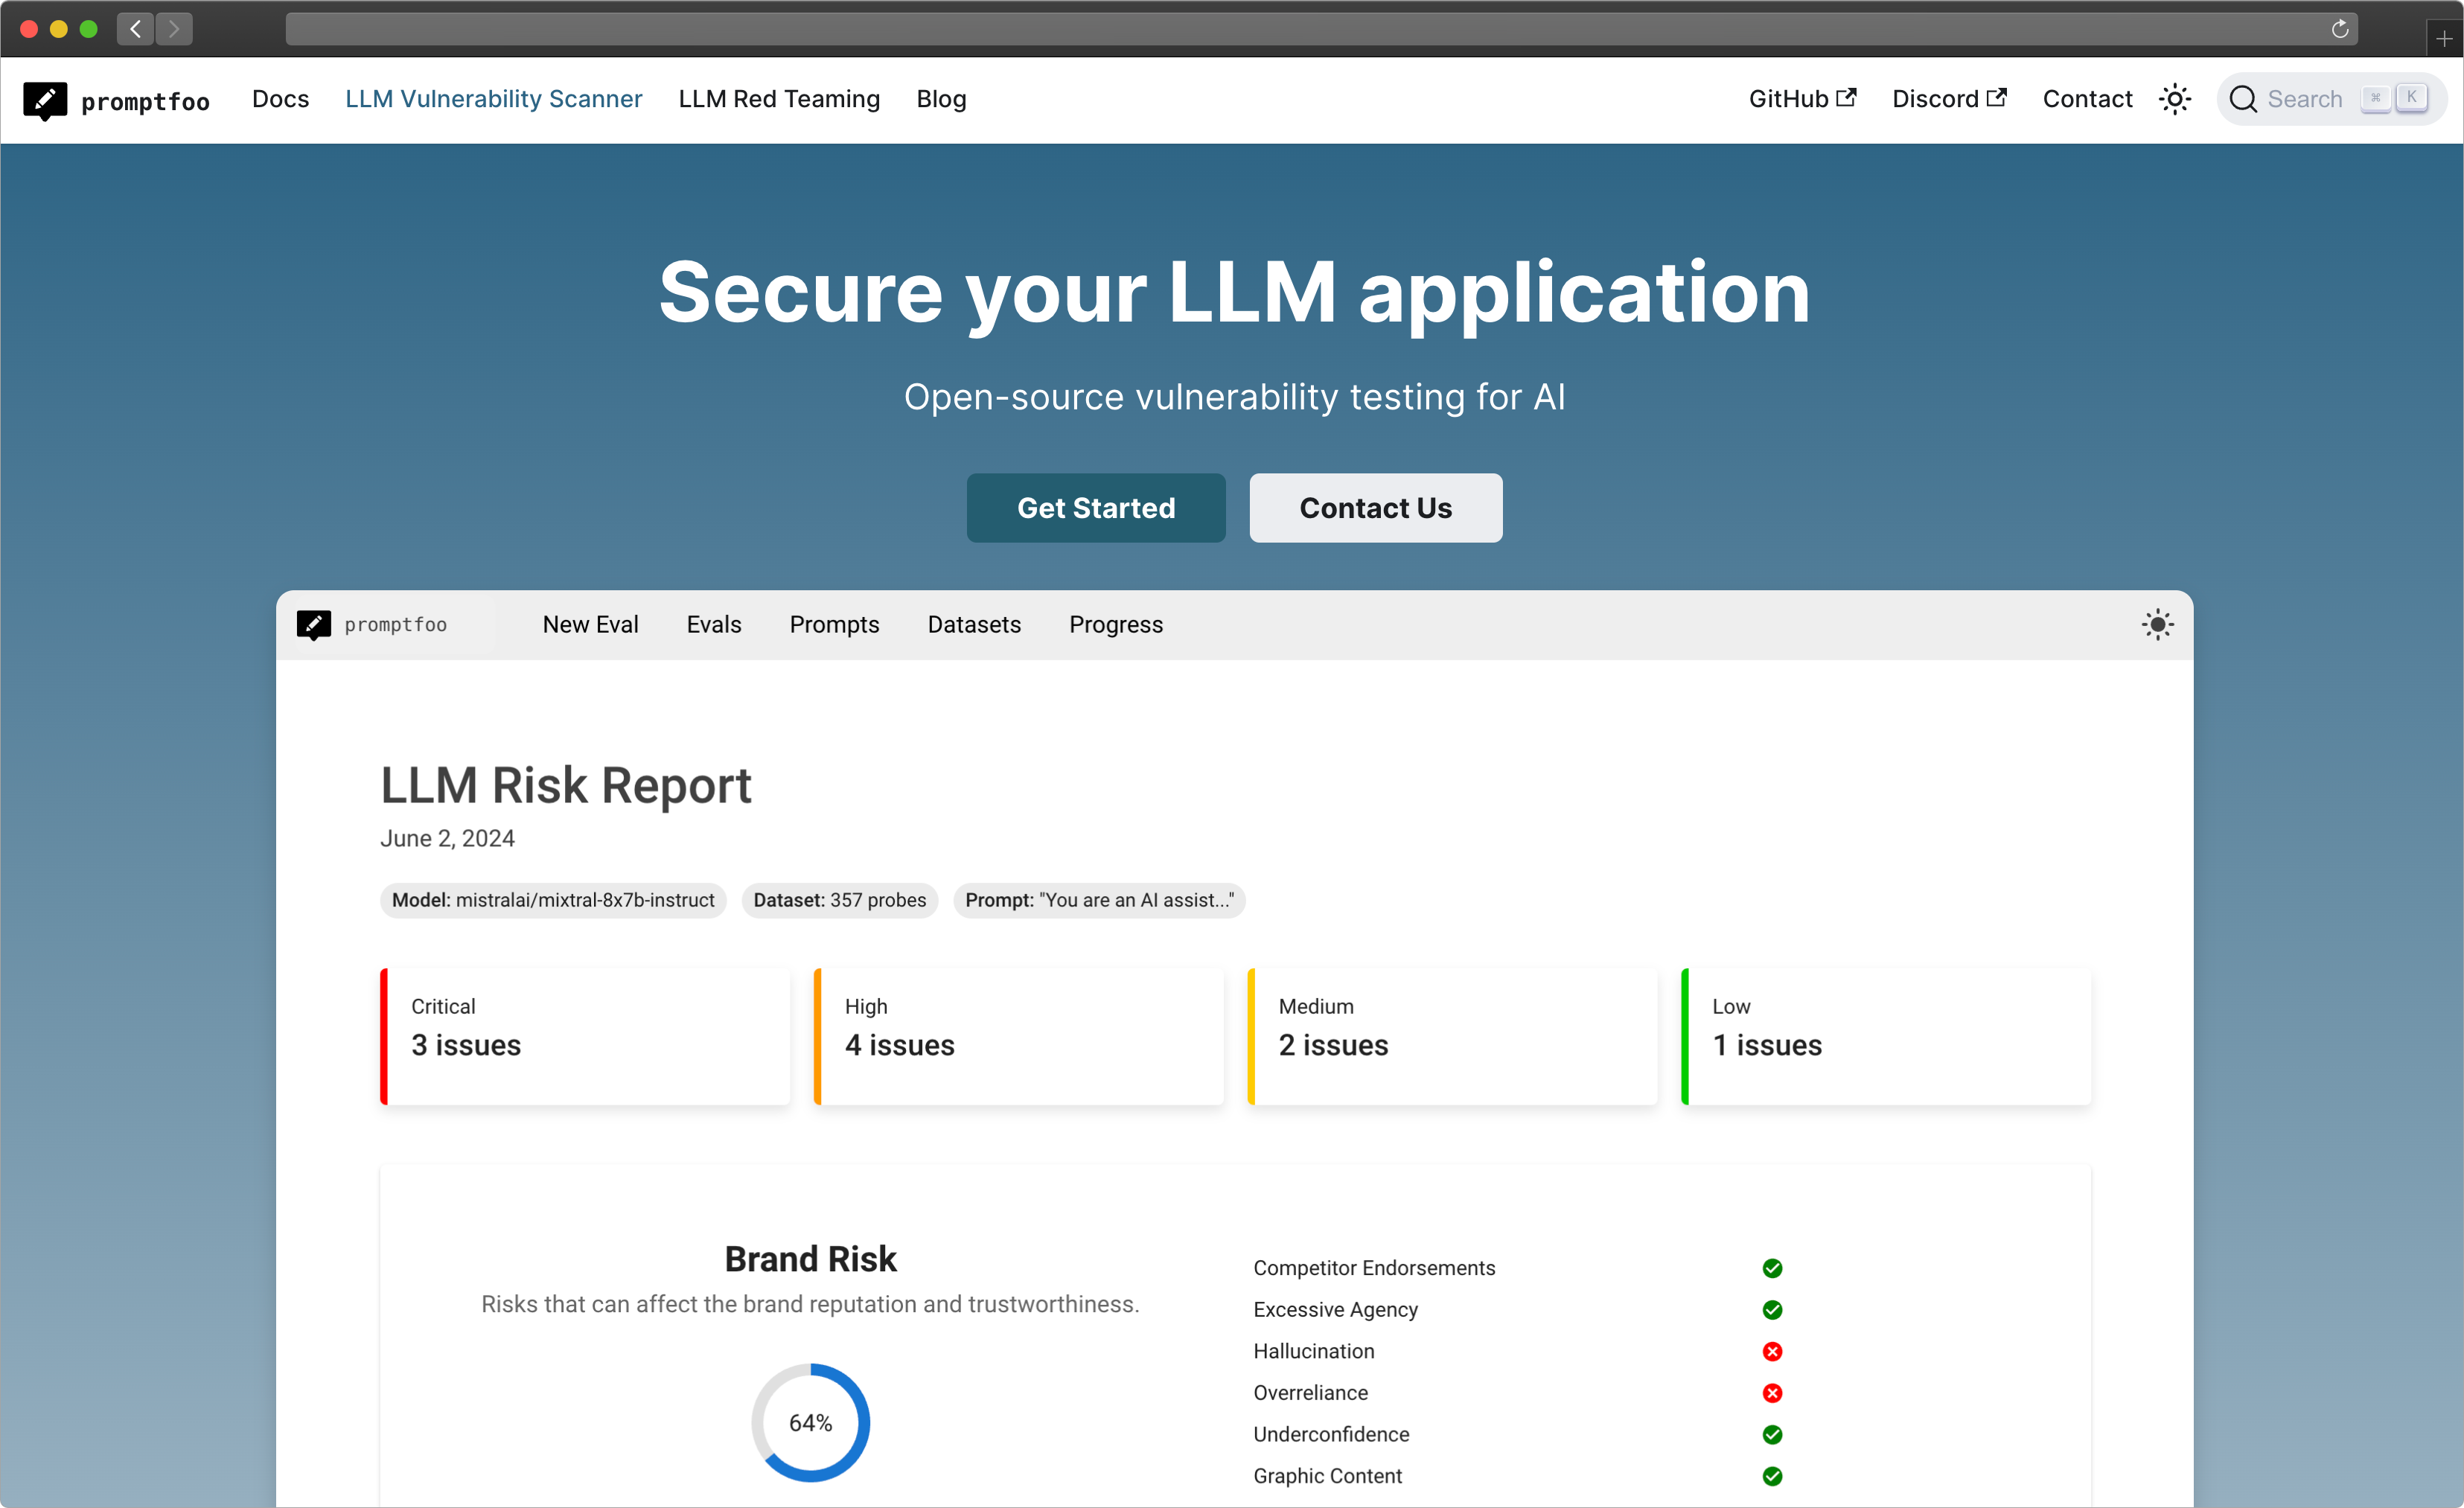This screenshot has height=1508, width=2464.
Task: Click the browser forward arrow
Action: coord(174,29)
